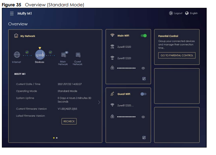Edit the Guest WiFi settings
216x155 pixels.
(144, 137)
